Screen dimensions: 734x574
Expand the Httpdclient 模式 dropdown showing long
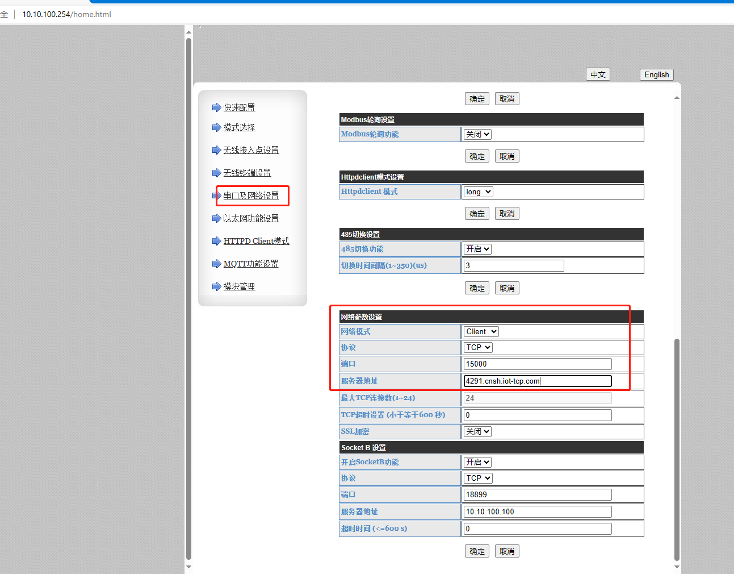tap(478, 192)
